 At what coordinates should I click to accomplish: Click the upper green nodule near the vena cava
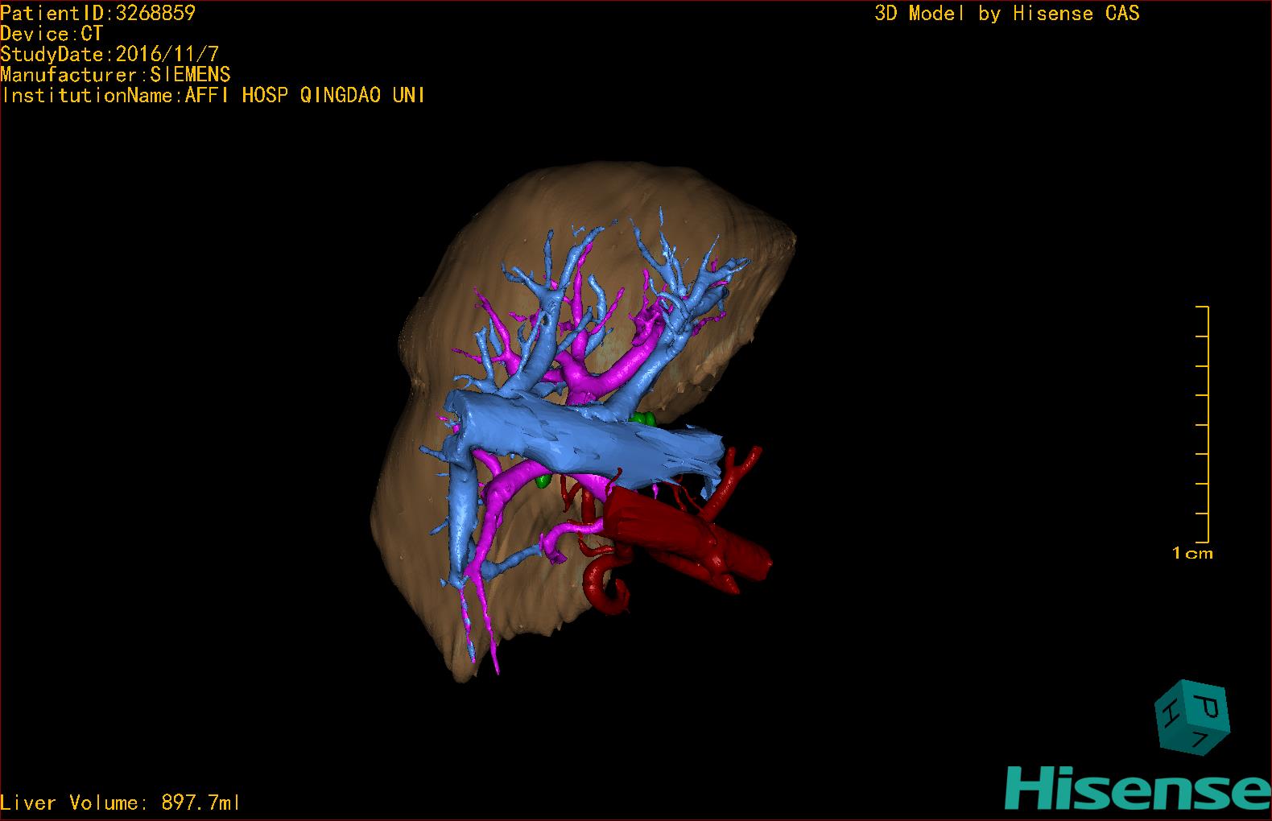point(643,419)
